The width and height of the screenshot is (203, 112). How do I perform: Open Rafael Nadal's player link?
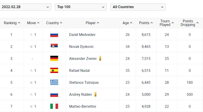[79, 71]
